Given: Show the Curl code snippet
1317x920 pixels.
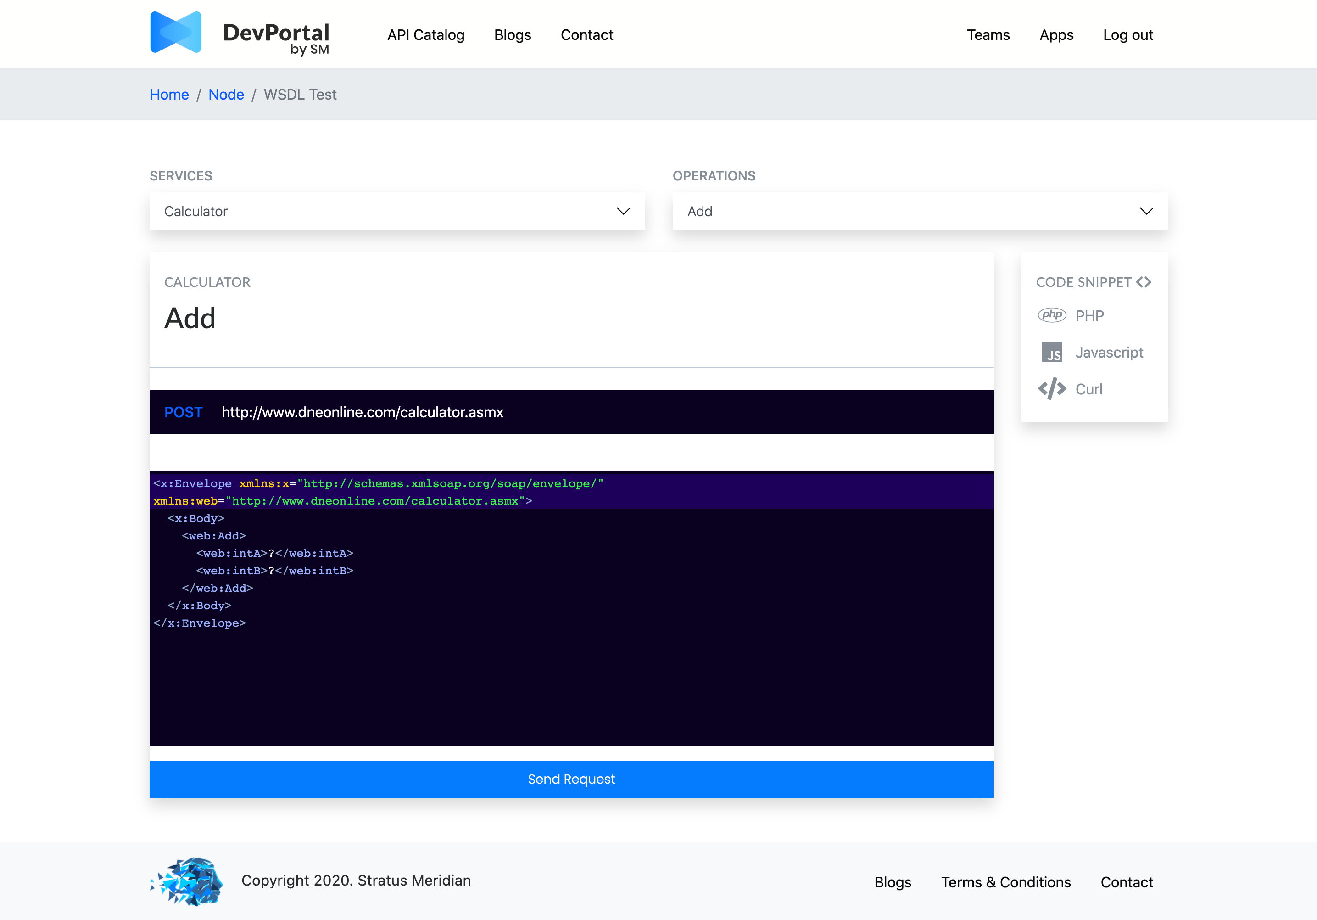Looking at the screenshot, I should (1088, 389).
